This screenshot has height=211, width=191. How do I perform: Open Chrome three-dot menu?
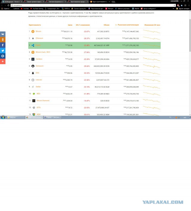pyautogui.click(x=189, y=5)
